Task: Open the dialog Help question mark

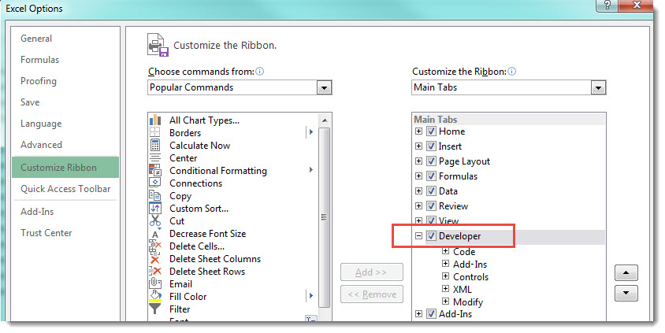Action: [x=607, y=5]
